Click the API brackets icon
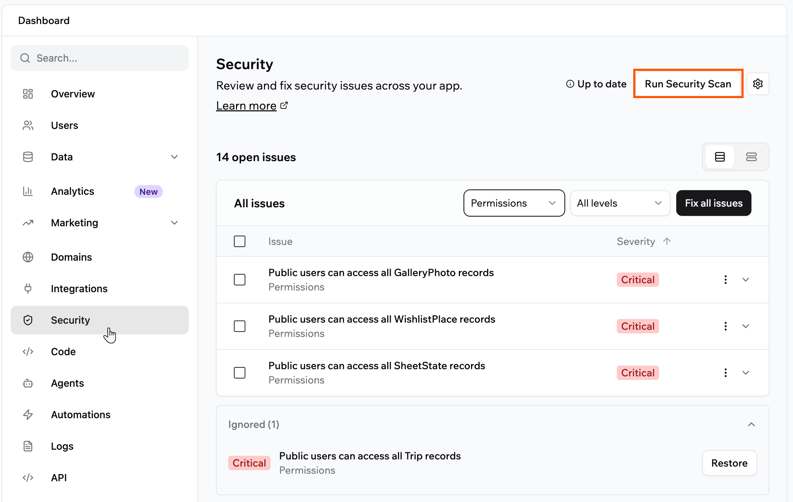 click(x=28, y=478)
